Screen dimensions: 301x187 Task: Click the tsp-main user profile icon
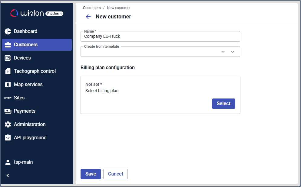point(8,162)
